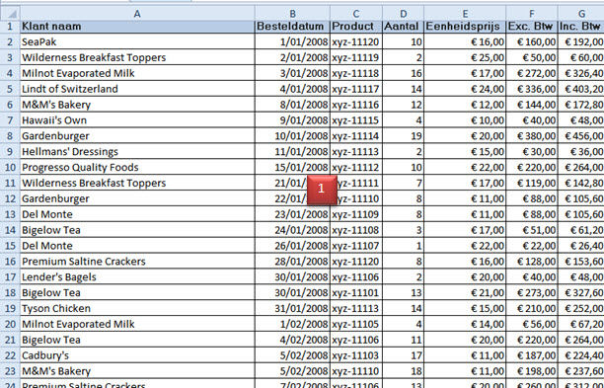The image size is (604, 388).
Task: Select 'Wilderness Breakfast Toppers' in row 11
Action: coord(137,183)
